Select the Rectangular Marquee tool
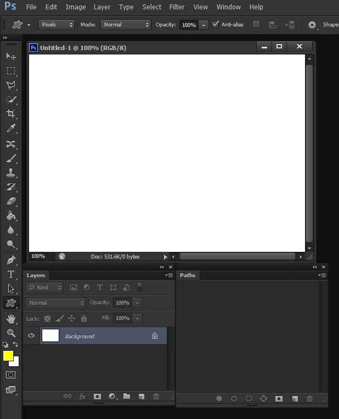 11,71
